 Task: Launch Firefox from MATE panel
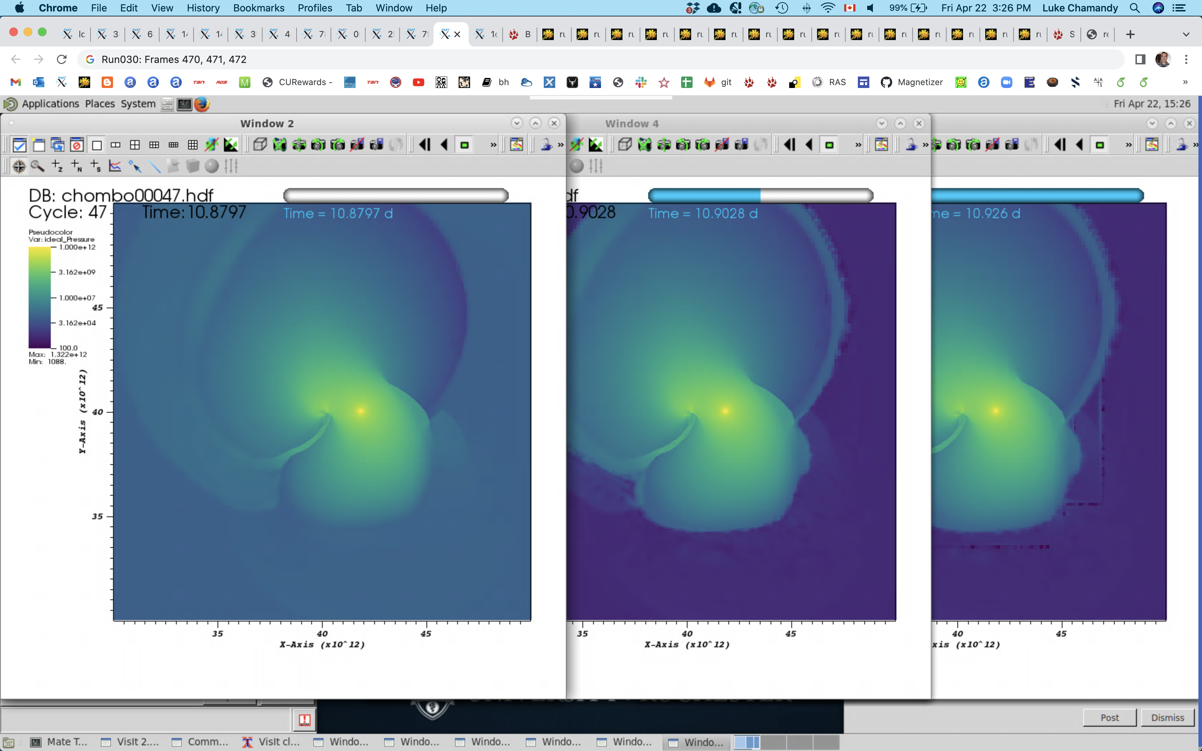202,104
